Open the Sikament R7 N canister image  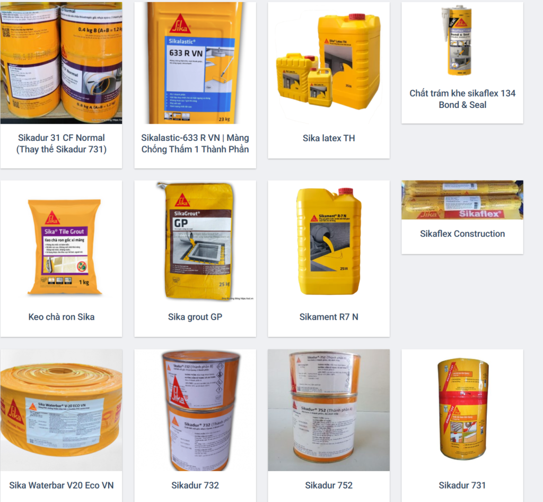[x=329, y=241]
